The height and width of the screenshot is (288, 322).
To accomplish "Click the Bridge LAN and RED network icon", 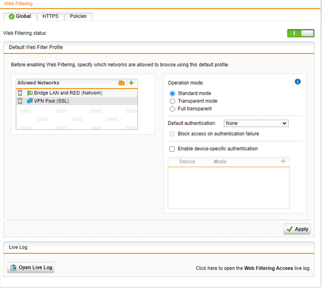I will (x=30, y=93).
